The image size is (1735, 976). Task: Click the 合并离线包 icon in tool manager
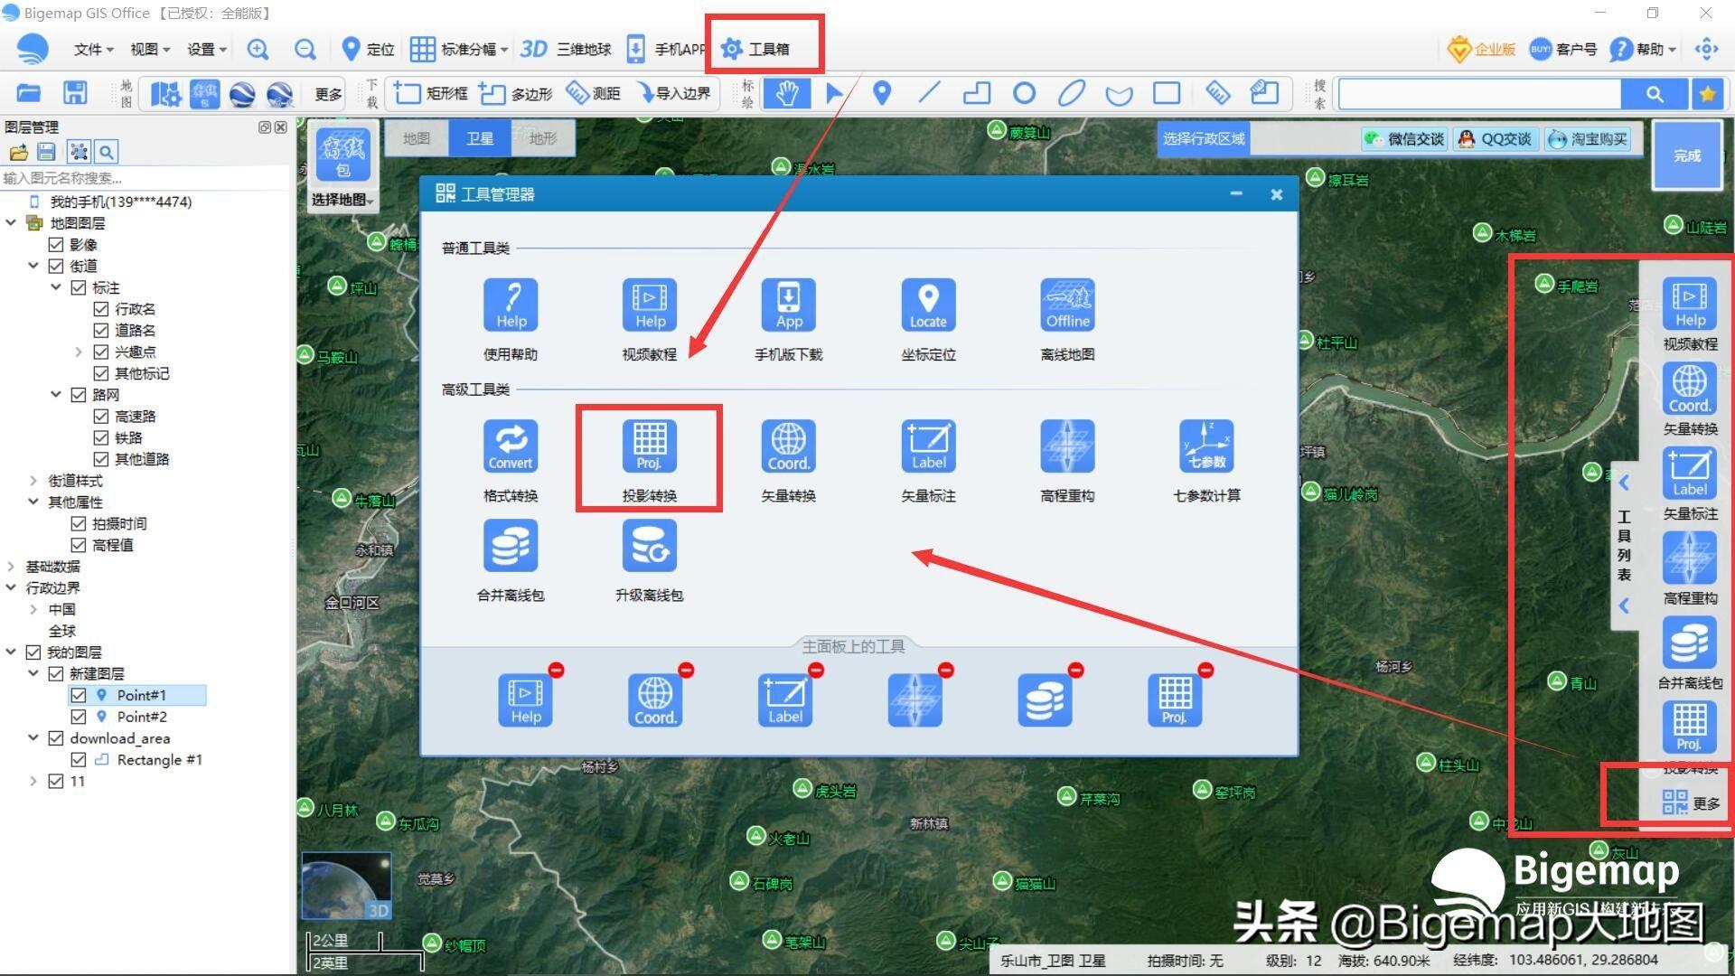click(511, 546)
